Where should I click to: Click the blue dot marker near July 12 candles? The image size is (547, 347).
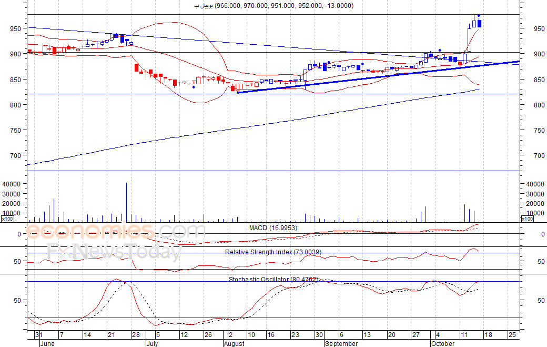coord(194,87)
